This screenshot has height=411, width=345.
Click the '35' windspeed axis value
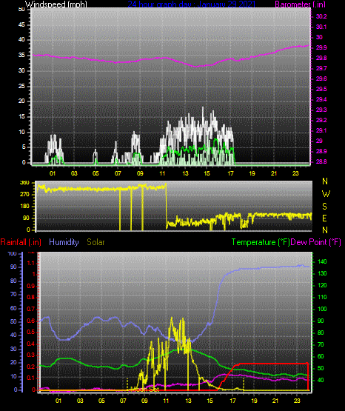(x=21, y=56)
